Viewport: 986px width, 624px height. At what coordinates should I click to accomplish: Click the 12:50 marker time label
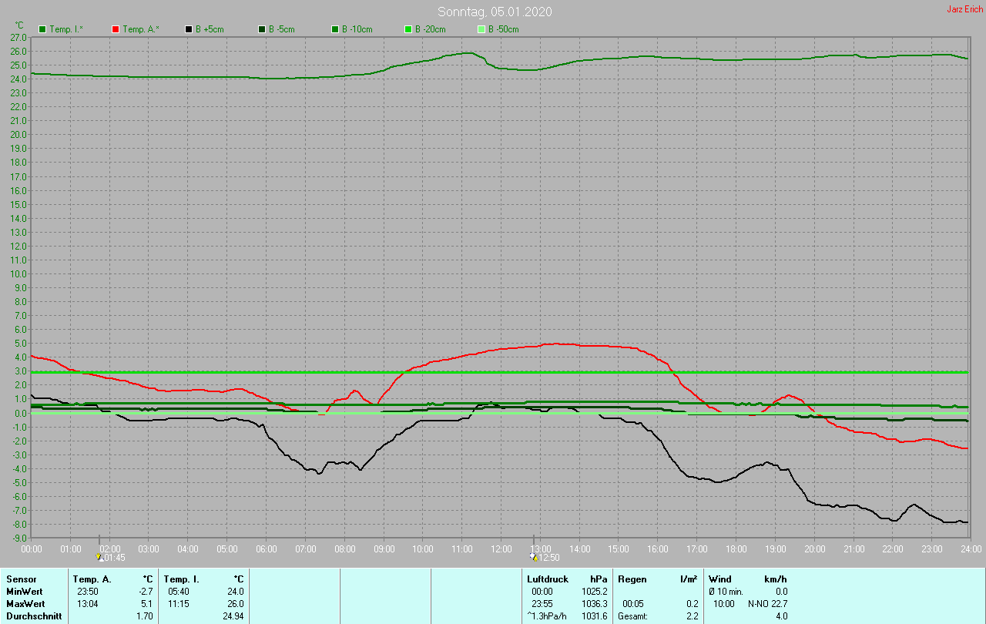coord(548,558)
